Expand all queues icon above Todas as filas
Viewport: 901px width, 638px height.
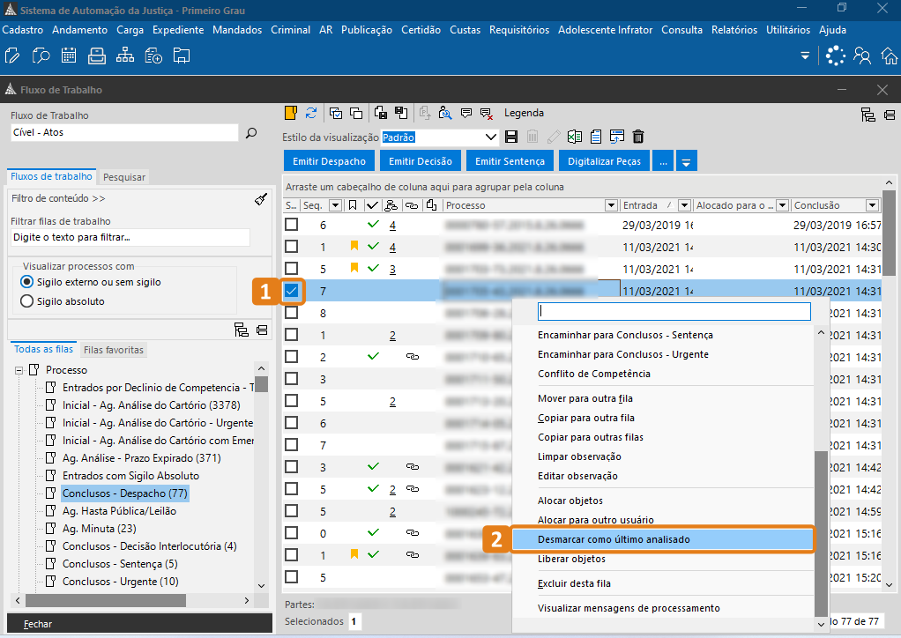point(242,330)
